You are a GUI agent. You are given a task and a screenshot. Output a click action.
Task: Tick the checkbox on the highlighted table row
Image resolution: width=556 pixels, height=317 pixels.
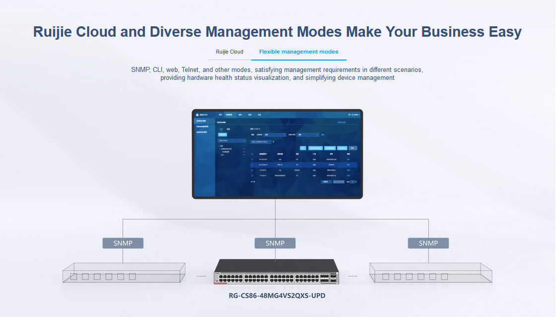coord(252,165)
